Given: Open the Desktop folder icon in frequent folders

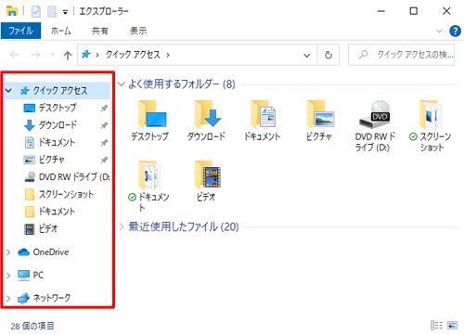Looking at the screenshot, I should (x=152, y=114).
